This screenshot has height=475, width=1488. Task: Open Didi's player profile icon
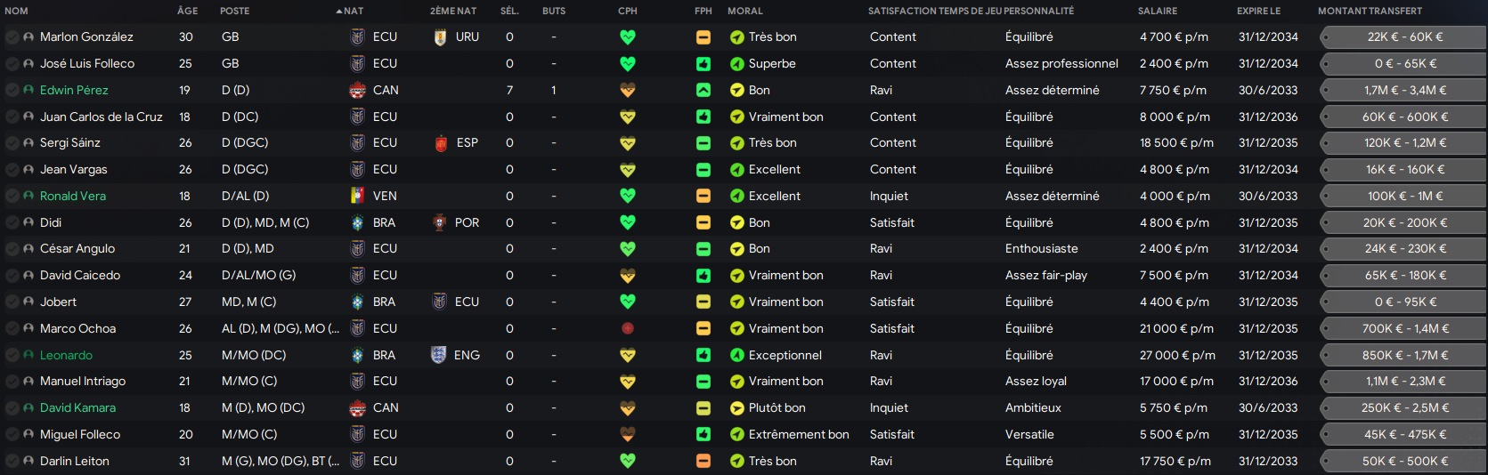click(28, 222)
